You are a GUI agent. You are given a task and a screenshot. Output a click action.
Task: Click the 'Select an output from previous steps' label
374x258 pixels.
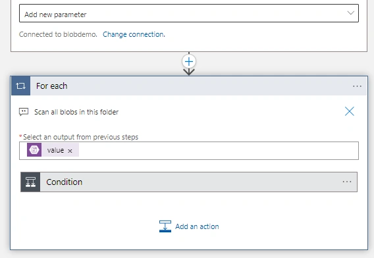pyautogui.click(x=80, y=137)
